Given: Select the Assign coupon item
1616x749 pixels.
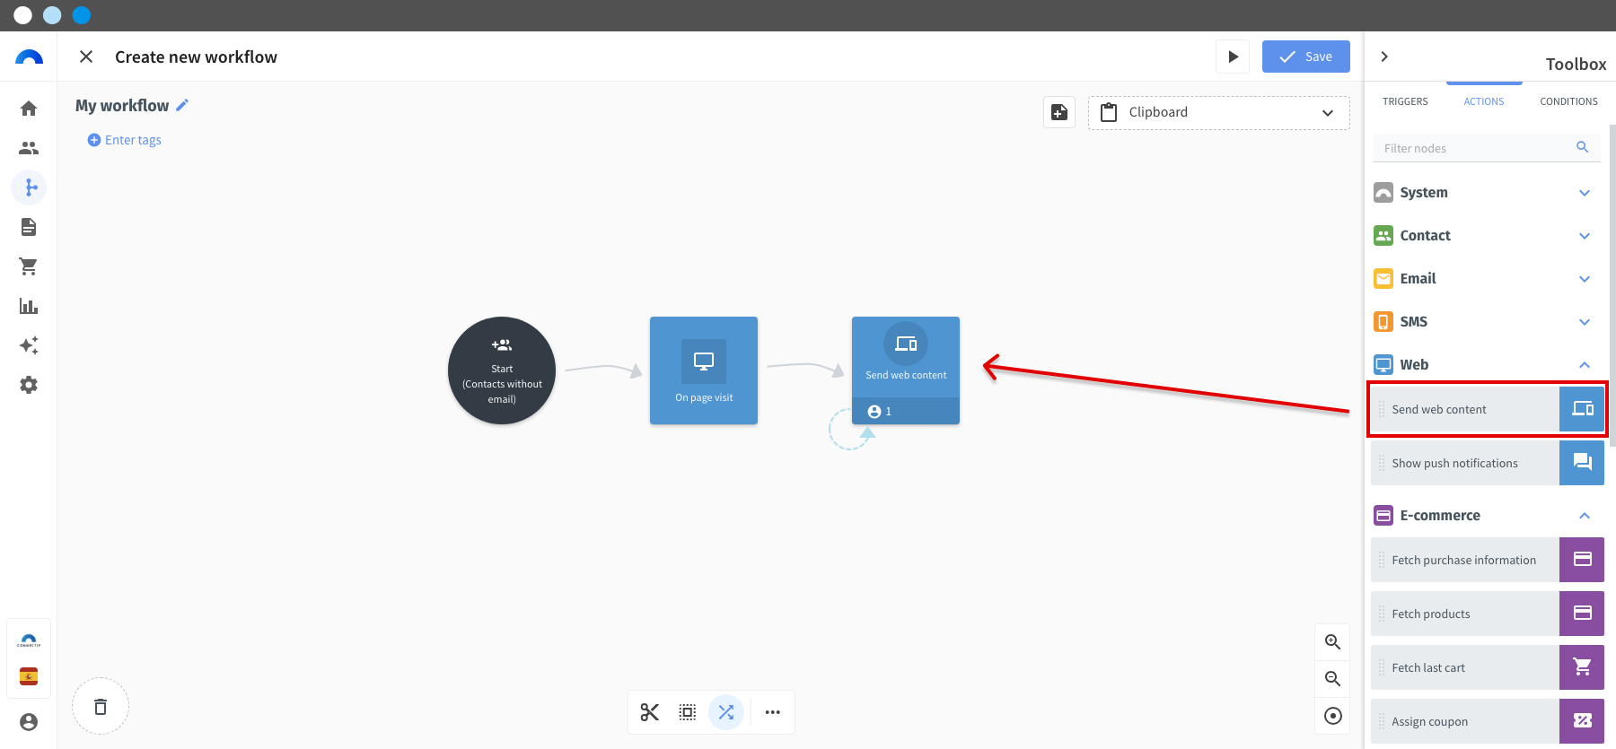Looking at the screenshot, I should click(x=1488, y=721).
